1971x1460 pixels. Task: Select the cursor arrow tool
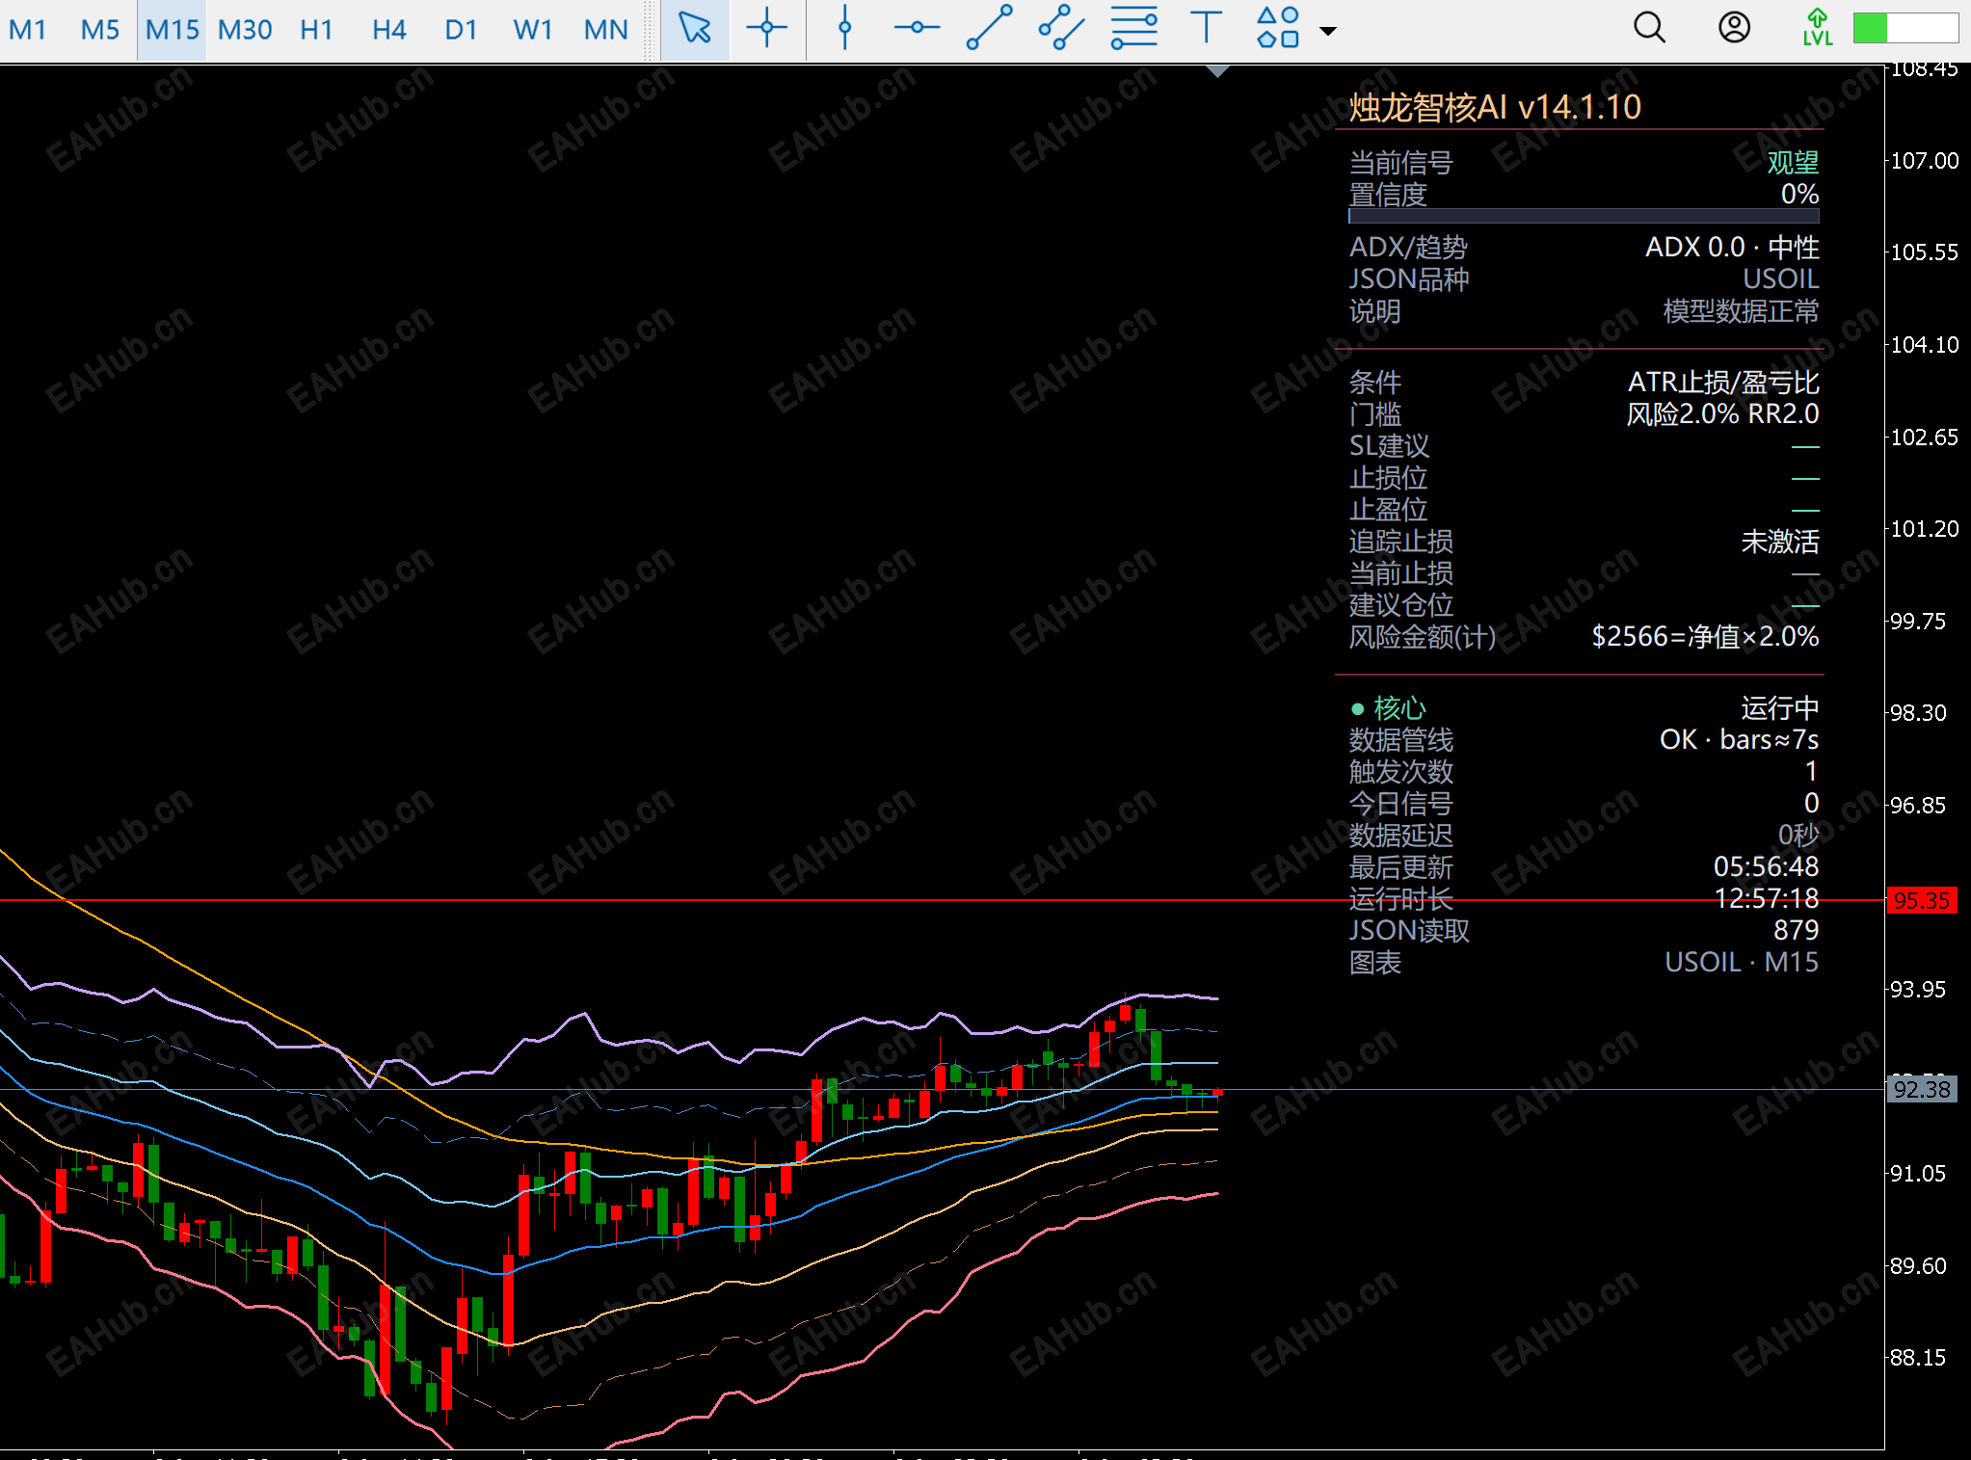694,29
